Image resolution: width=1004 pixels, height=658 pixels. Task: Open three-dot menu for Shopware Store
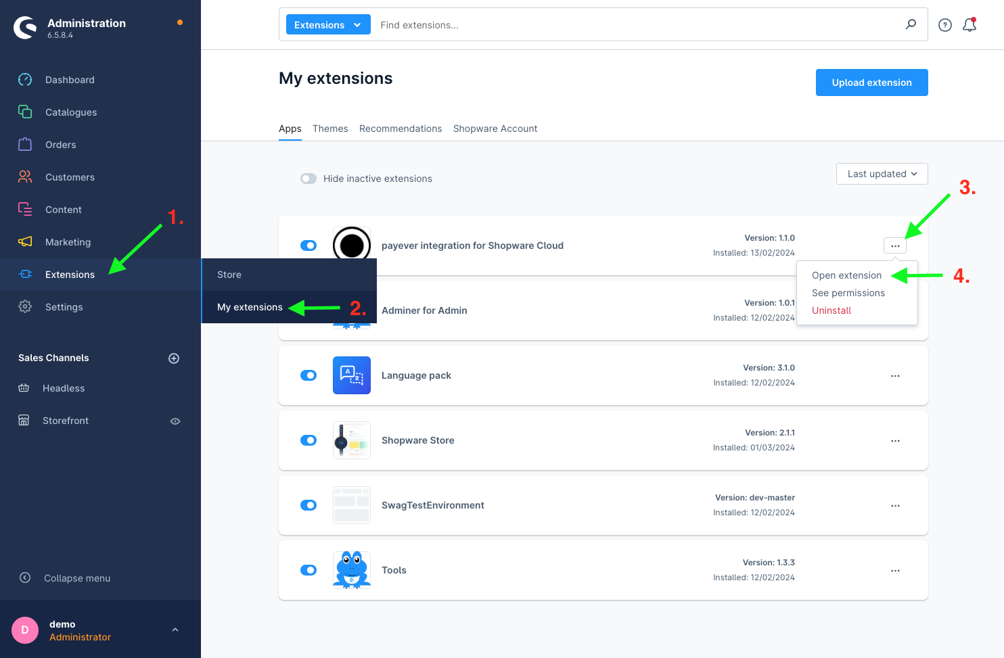pos(895,441)
